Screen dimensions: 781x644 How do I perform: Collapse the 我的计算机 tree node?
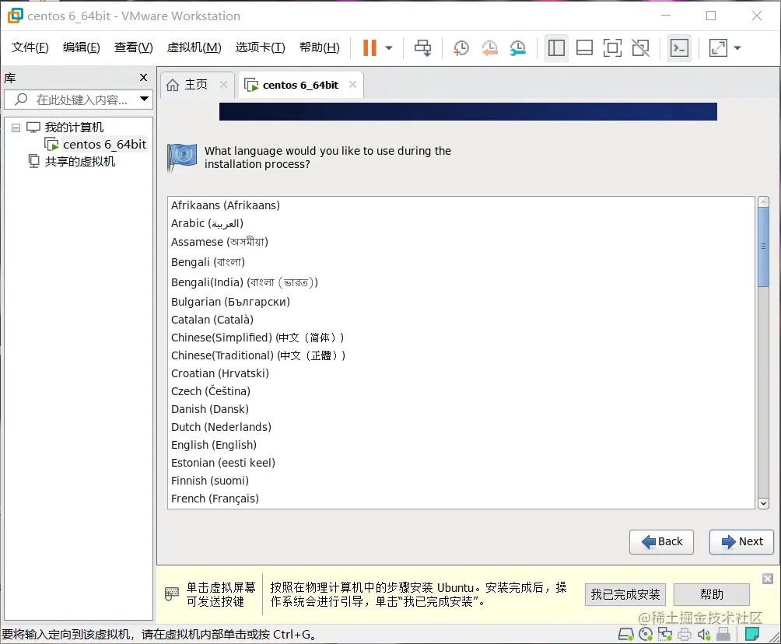[x=16, y=128]
